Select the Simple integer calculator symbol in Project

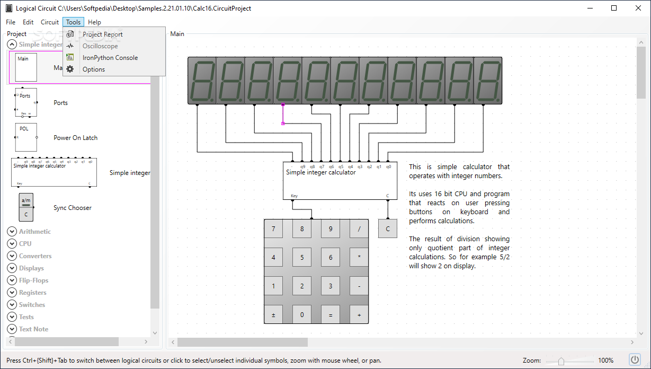pyautogui.click(x=53, y=172)
